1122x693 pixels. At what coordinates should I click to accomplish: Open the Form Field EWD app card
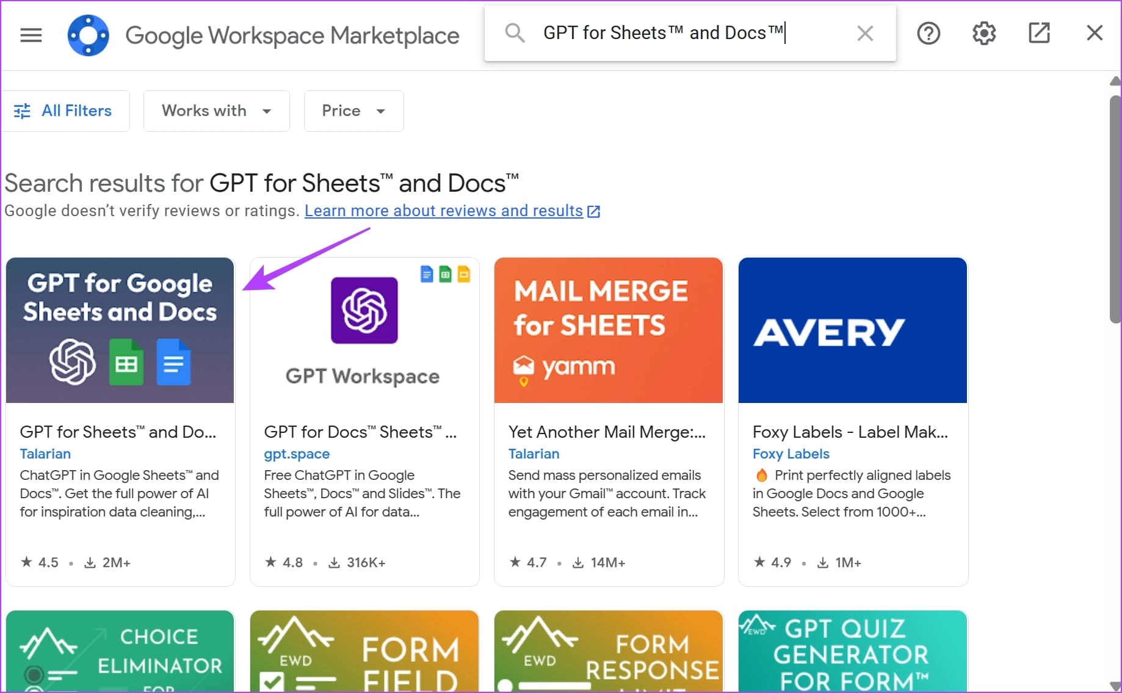pyautogui.click(x=364, y=651)
